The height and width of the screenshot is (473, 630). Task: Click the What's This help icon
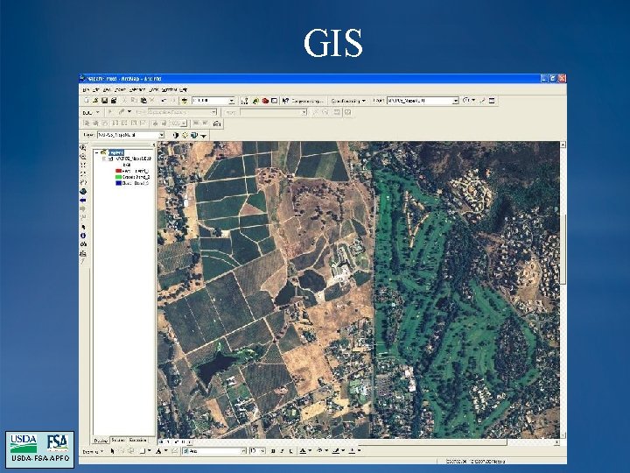(x=285, y=101)
